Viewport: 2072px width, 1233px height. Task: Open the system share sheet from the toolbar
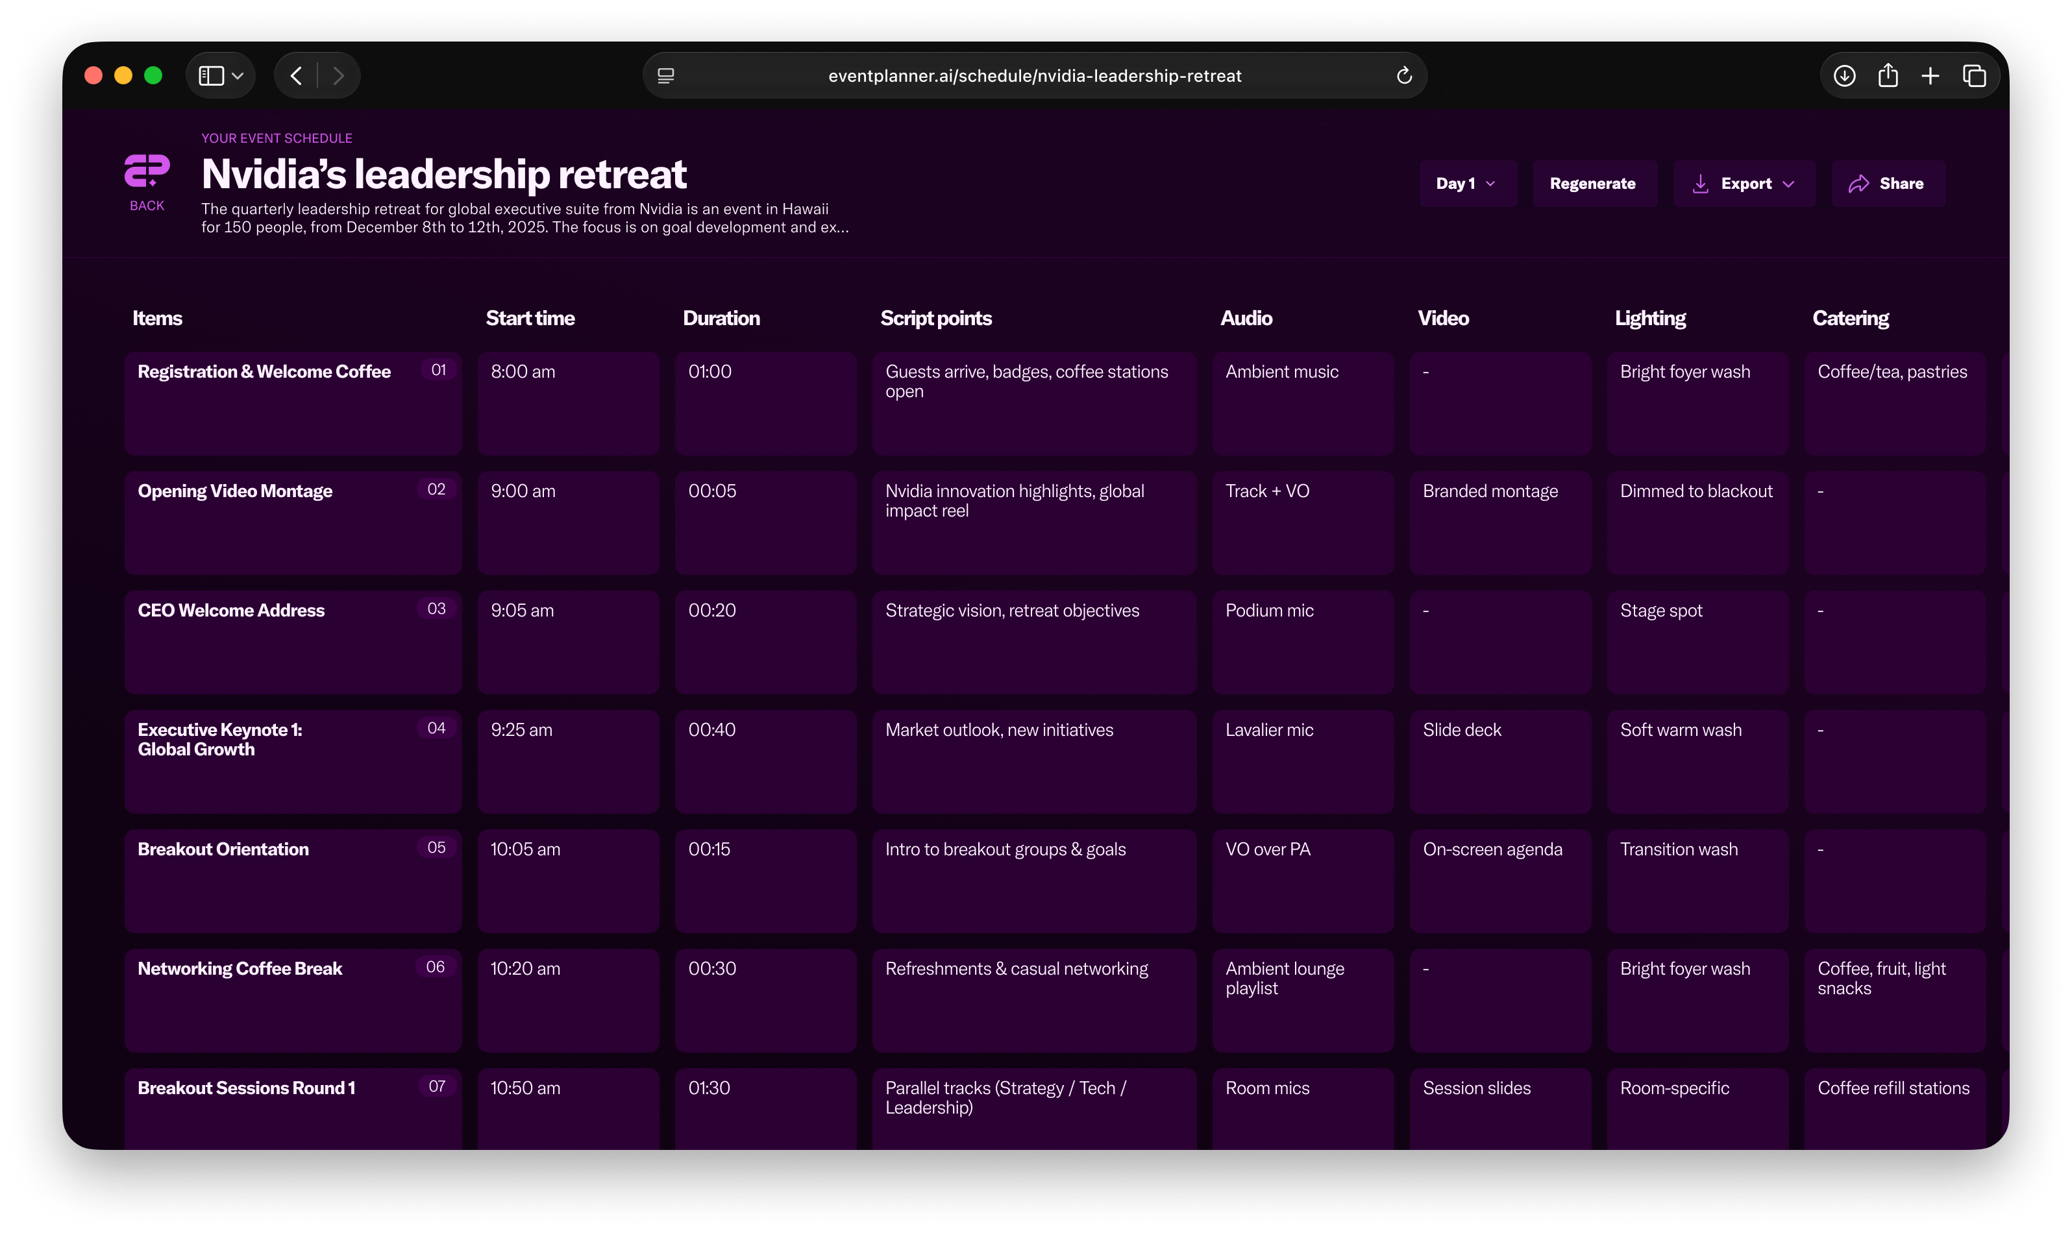pyautogui.click(x=1888, y=75)
